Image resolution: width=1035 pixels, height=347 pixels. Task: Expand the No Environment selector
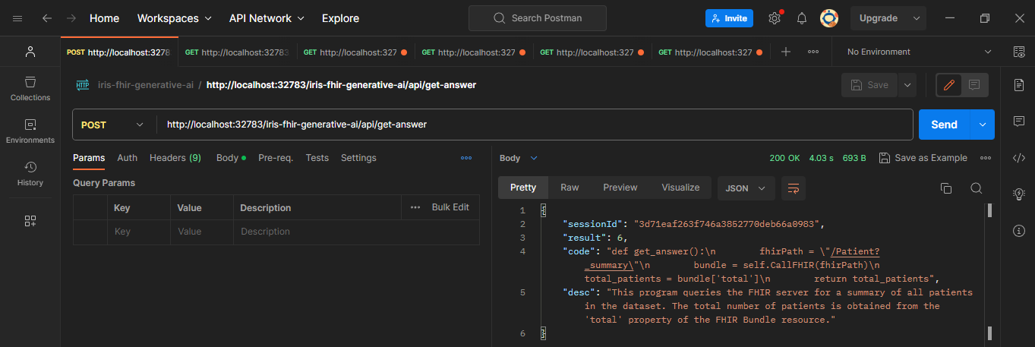tap(919, 52)
